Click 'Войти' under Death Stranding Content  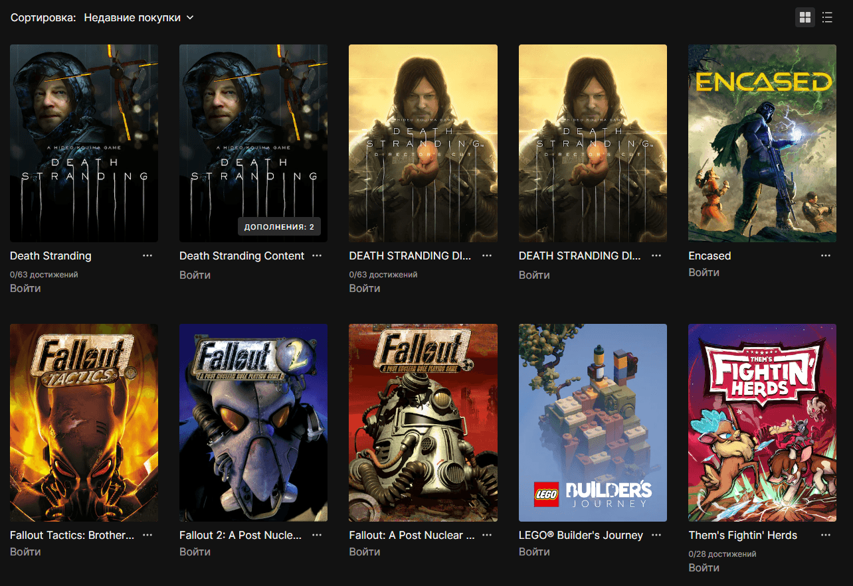click(x=195, y=275)
